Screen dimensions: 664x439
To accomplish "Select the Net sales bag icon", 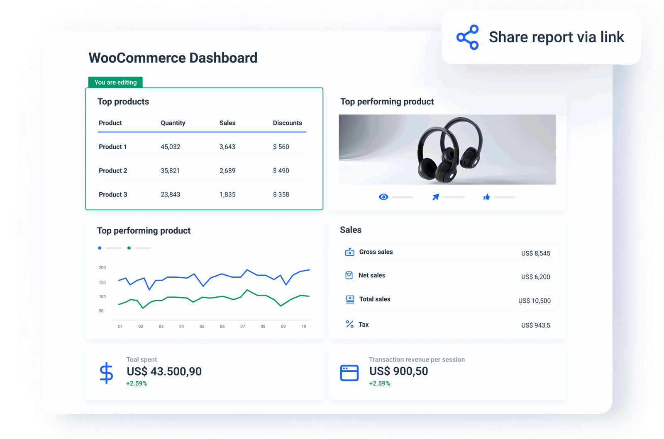I will click(x=349, y=275).
